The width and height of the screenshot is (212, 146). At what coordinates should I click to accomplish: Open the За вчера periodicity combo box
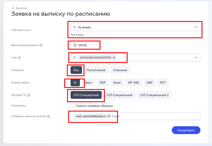135,27
